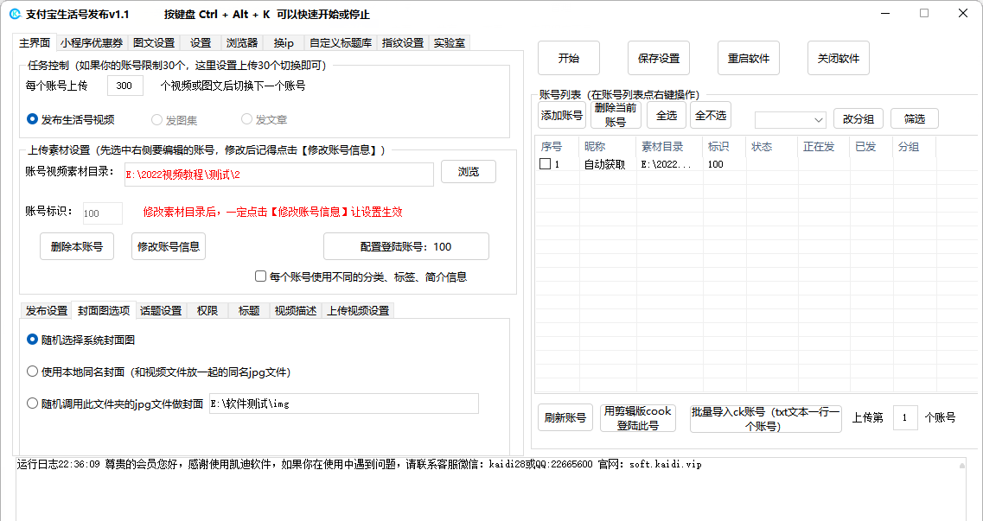Click the 刷新账号 button
This screenshot has height=521, width=983.
click(x=565, y=417)
